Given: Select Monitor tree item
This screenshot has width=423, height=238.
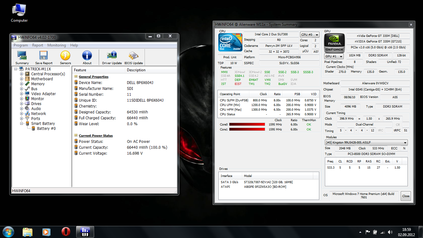Looking at the screenshot, I should click(x=37, y=99).
